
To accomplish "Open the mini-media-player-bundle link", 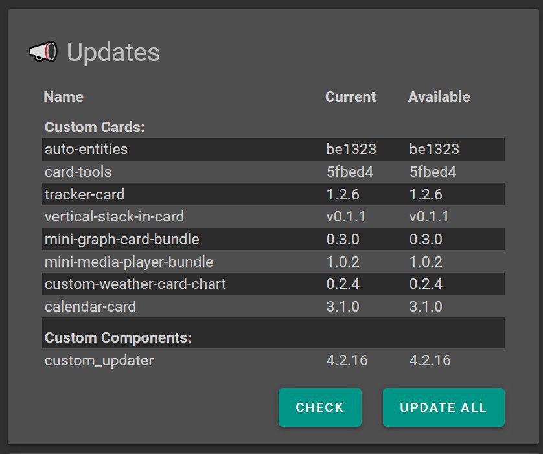I will point(129,262).
